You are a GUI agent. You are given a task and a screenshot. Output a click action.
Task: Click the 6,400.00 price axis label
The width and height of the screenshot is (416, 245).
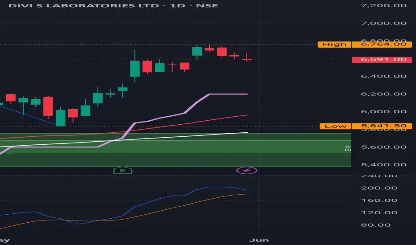(383, 76)
